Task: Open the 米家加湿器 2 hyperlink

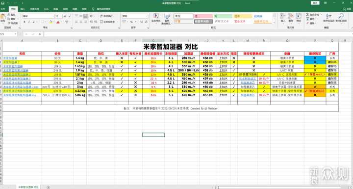Action: click(x=11, y=62)
